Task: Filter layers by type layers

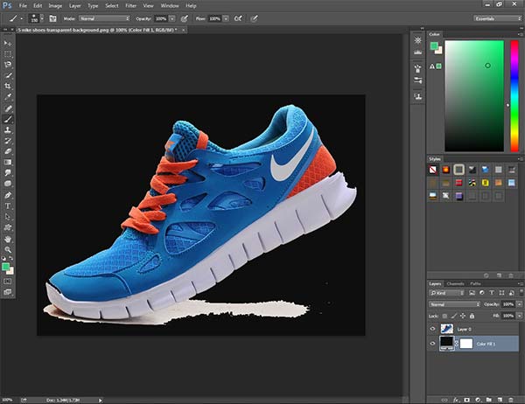Action: click(x=492, y=293)
